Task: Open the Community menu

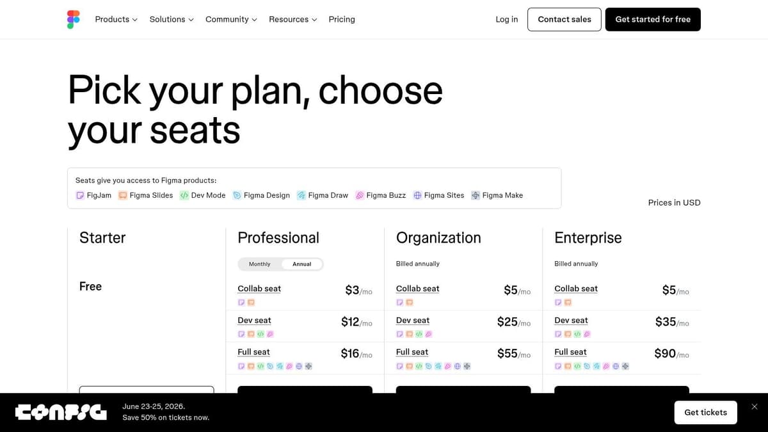Action: 230,19
